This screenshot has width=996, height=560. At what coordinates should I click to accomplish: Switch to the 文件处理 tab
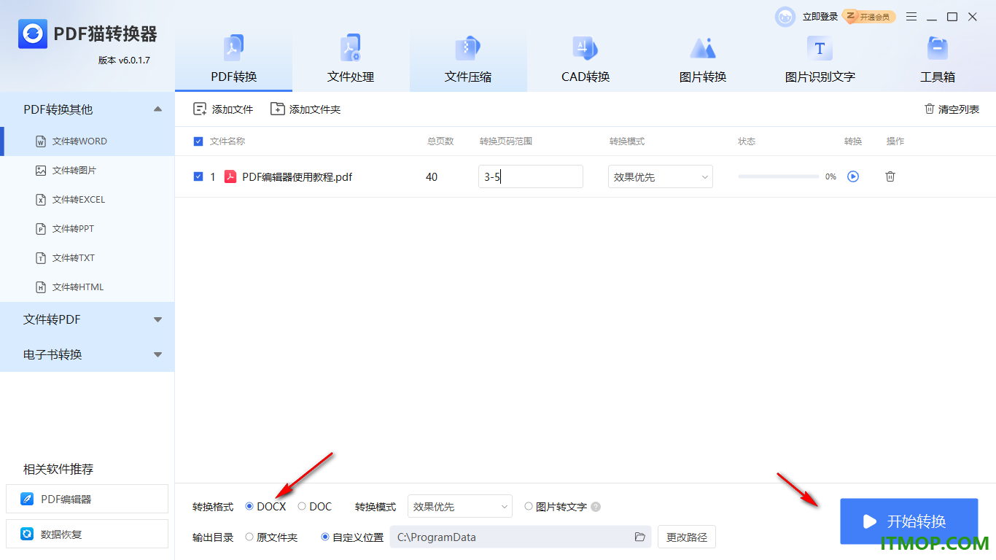pyautogui.click(x=351, y=61)
